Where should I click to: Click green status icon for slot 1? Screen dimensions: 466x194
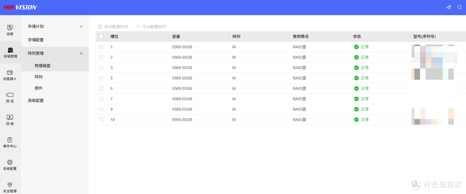(356, 47)
